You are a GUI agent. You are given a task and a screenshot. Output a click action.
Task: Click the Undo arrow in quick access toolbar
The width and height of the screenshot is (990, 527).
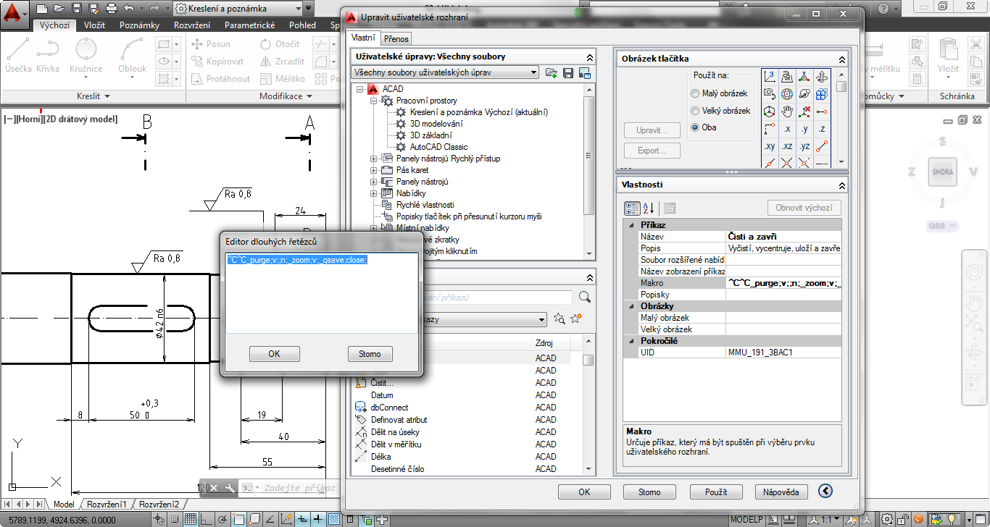(128, 9)
